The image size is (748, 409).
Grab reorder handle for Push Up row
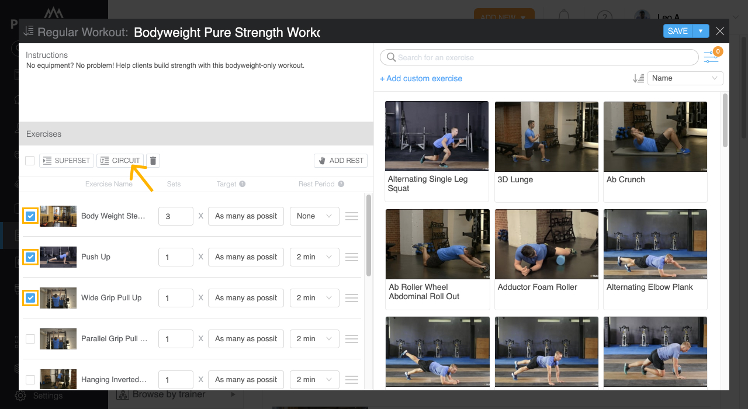[x=352, y=257]
